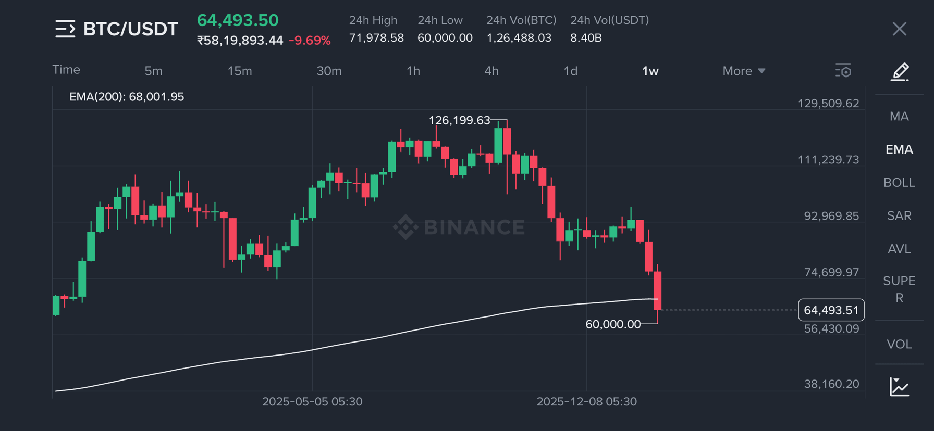
Task: Close the full-screen chart view
Action: [900, 29]
